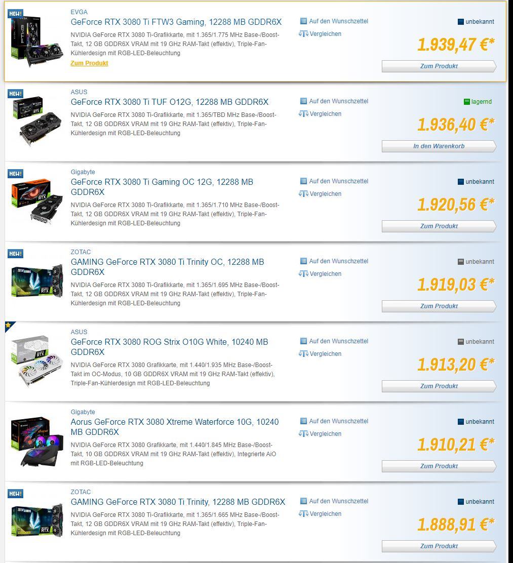Open GeForce RTX 3080 Ti Trinity OC title

[x=168, y=267]
